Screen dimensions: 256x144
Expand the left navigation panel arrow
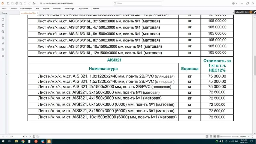[6, 75]
